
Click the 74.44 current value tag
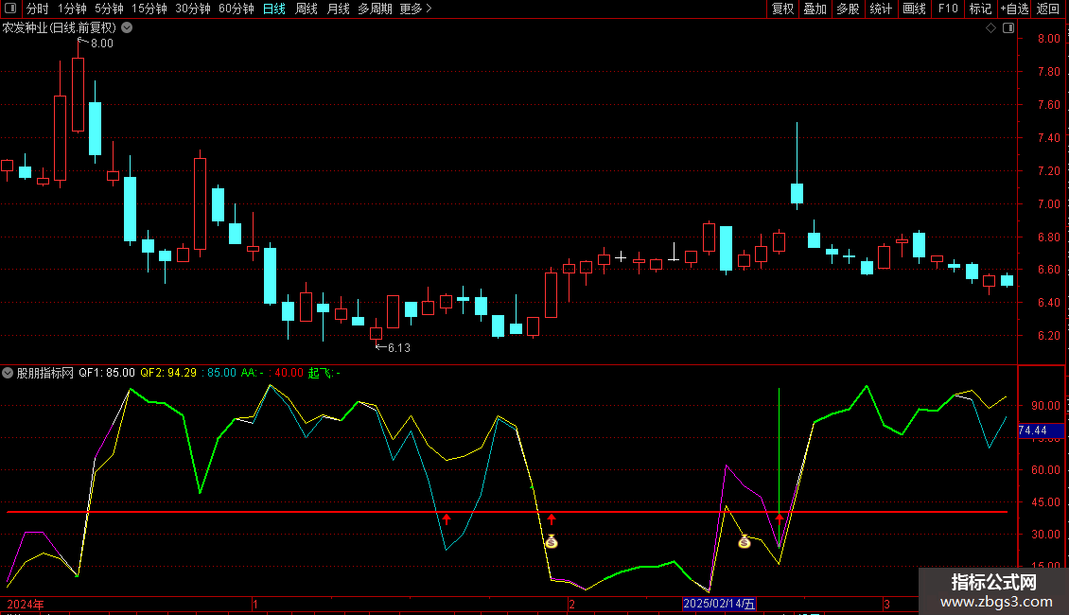1041,430
